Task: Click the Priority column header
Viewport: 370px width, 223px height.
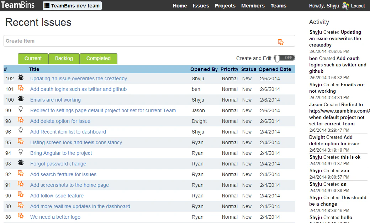Action: tap(229, 69)
